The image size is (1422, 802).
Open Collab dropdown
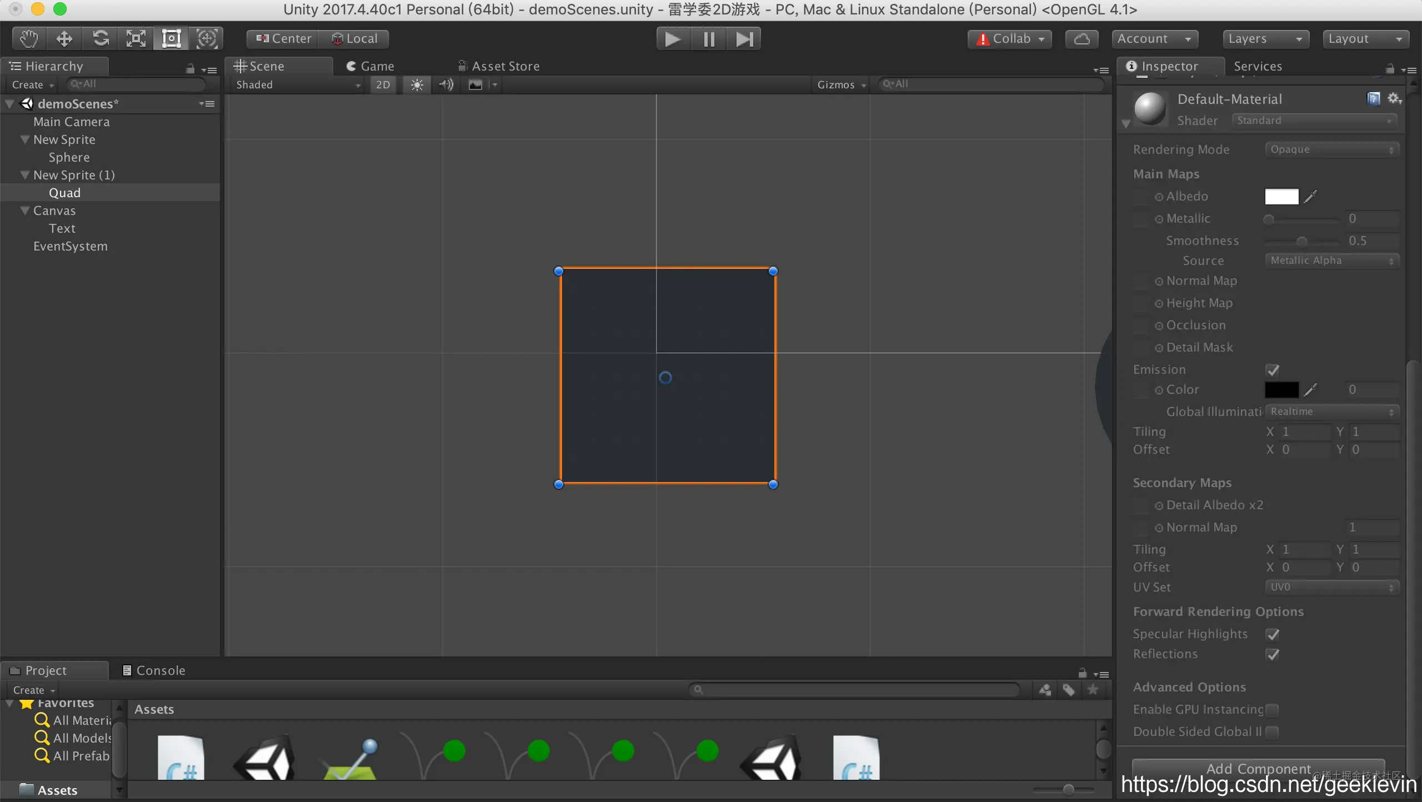tap(1010, 39)
